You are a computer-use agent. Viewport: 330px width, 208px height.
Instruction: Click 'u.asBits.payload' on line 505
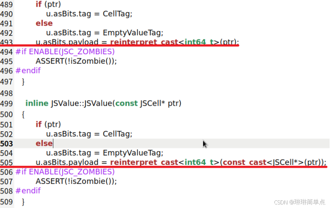pos(67,162)
